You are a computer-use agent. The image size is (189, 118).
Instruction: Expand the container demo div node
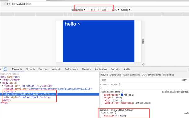click(3, 94)
